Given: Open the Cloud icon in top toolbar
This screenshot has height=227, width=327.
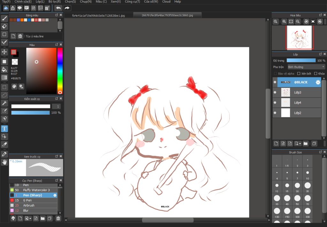Looking at the screenshot, I should click(6, 8).
